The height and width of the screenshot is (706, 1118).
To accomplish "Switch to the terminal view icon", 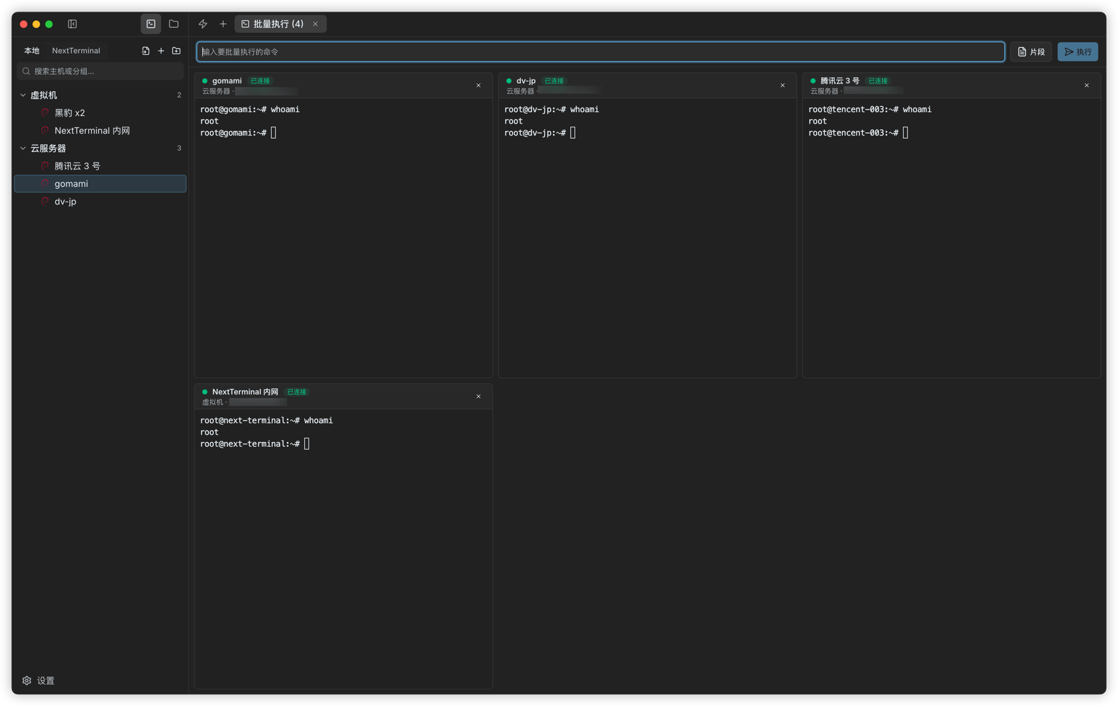I will click(151, 24).
